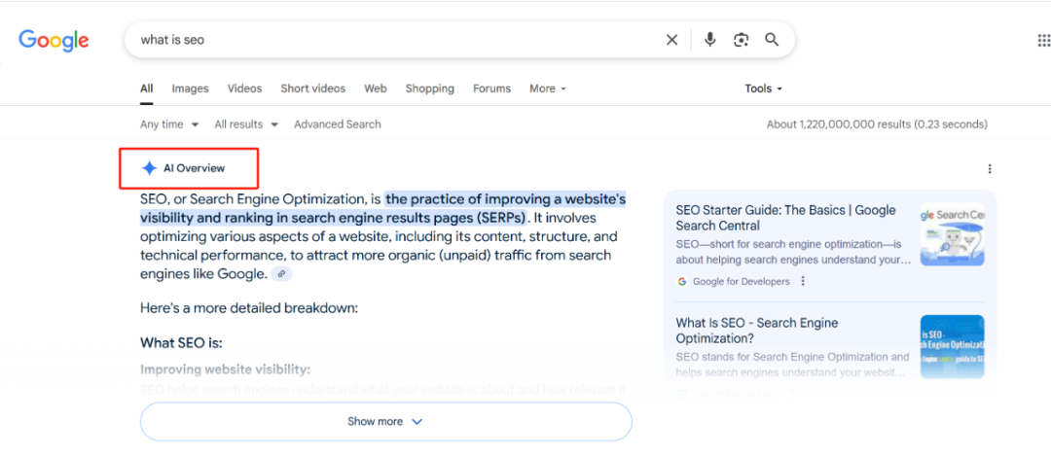Viewport: 1051px width, 456px height.
Task: Expand the overview with Show more
Action: 386,421
